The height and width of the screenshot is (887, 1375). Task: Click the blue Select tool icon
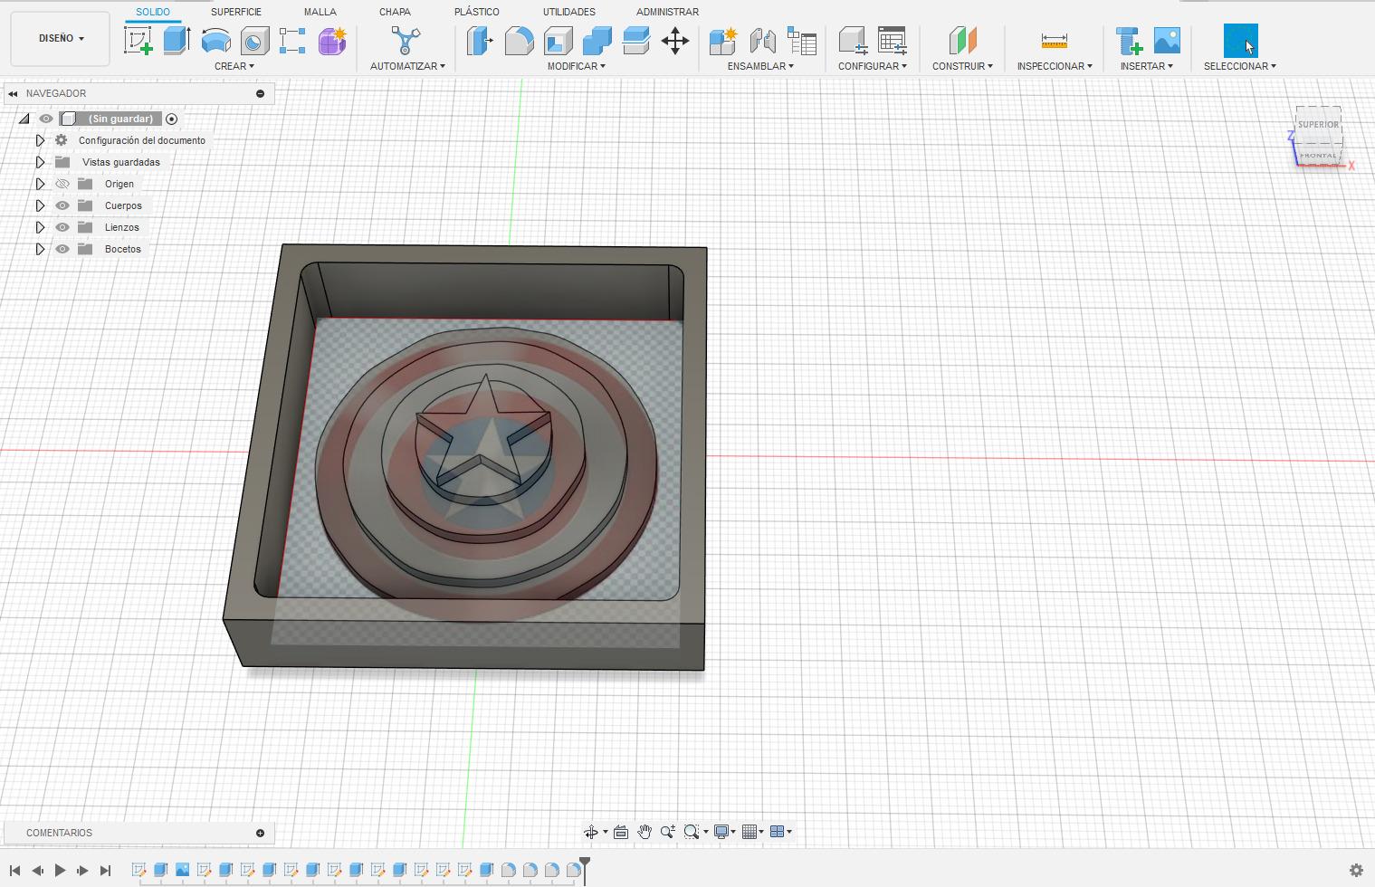1240,41
